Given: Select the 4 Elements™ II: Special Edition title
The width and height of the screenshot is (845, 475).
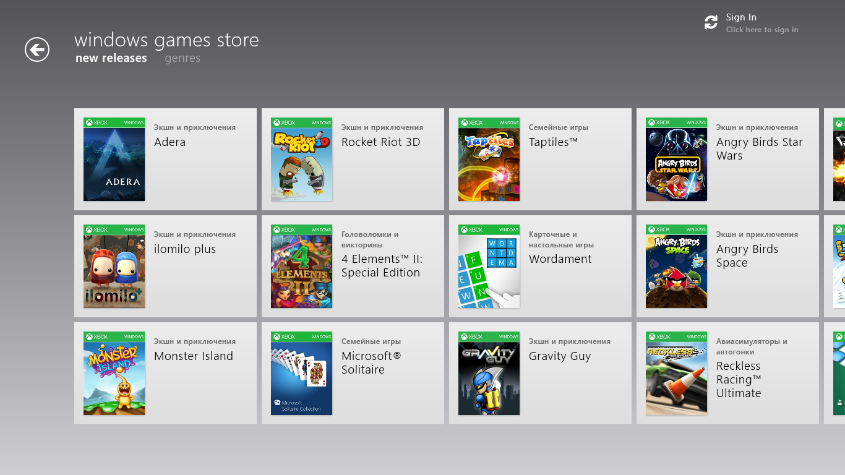Looking at the screenshot, I should pyautogui.click(x=382, y=266).
